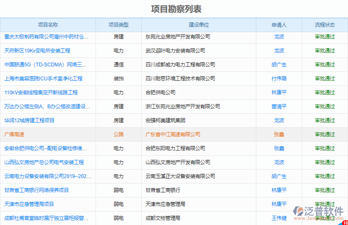The height and width of the screenshot is (225, 348).
Task: Click the red 16 notification badge
Action: (344, 222)
